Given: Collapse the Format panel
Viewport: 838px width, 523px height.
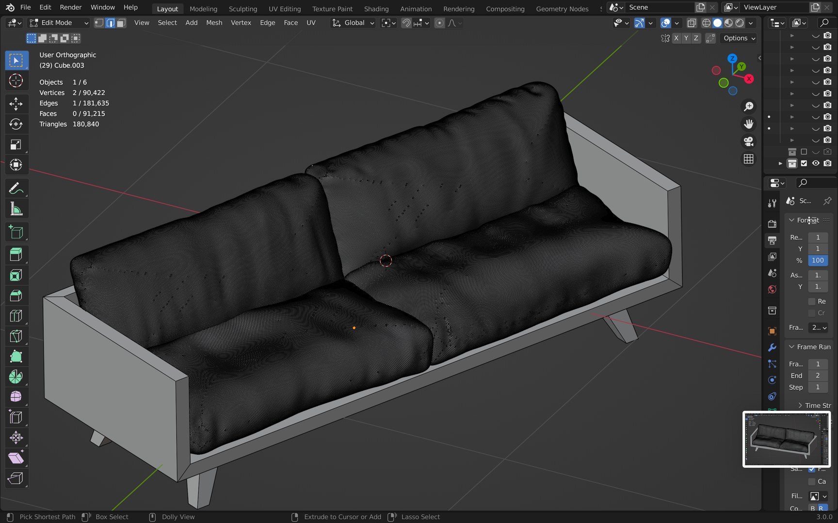Looking at the screenshot, I should [792, 220].
